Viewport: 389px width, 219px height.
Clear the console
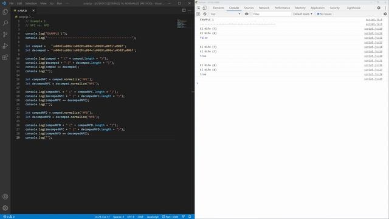click(205, 14)
